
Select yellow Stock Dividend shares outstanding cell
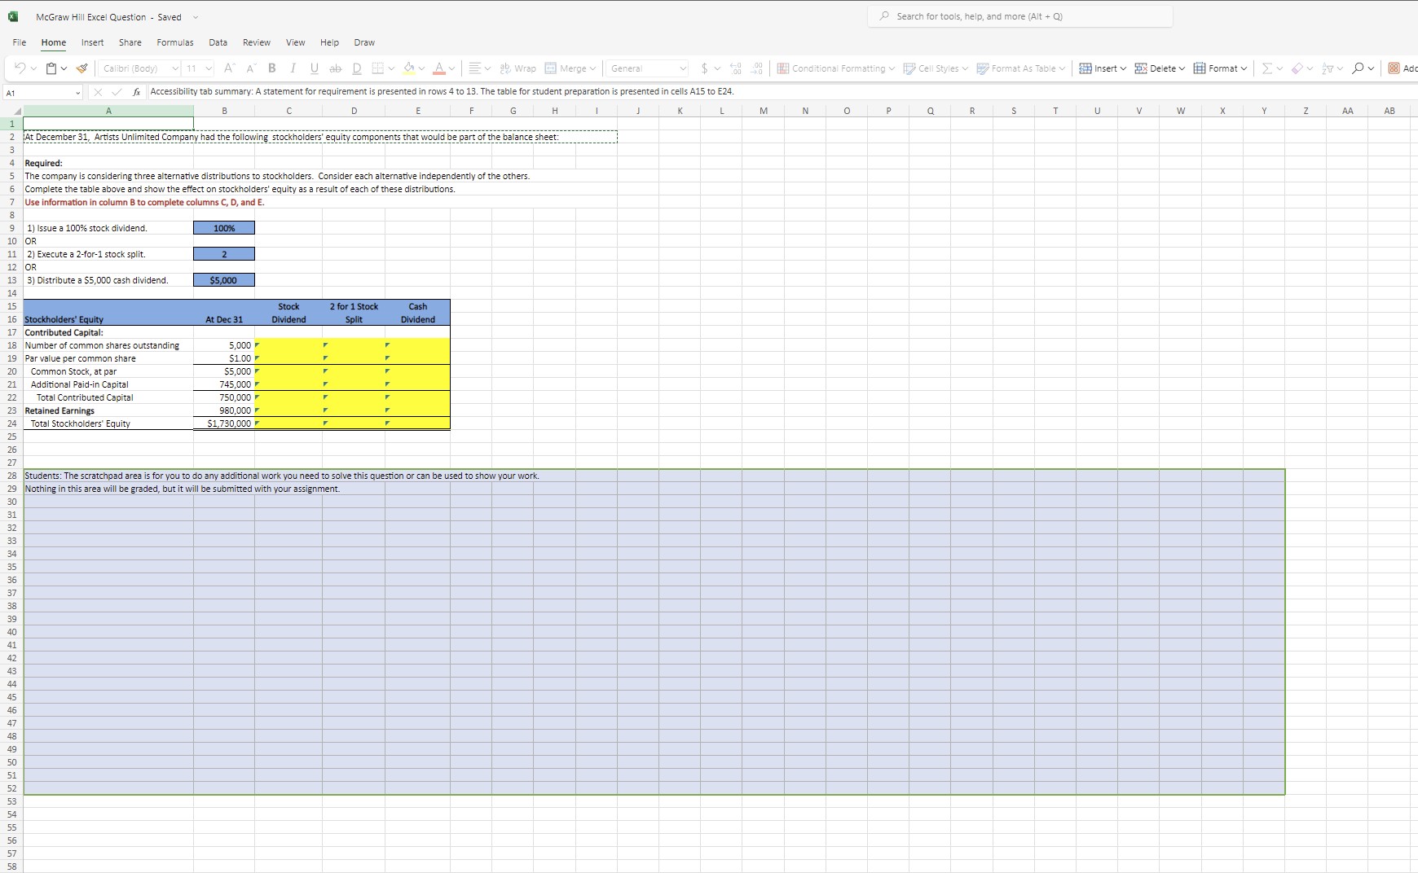pyautogui.click(x=288, y=345)
